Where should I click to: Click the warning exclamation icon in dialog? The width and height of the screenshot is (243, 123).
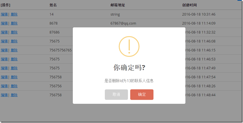click(x=129, y=46)
